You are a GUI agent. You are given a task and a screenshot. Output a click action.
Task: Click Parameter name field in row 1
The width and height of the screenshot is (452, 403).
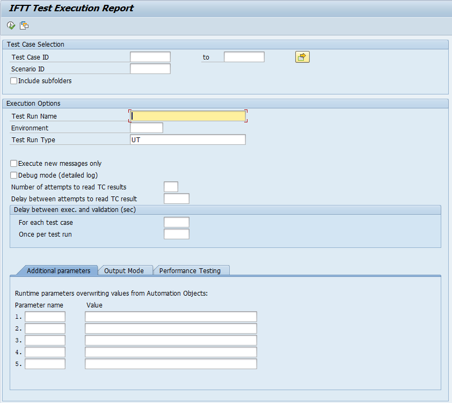click(x=45, y=317)
